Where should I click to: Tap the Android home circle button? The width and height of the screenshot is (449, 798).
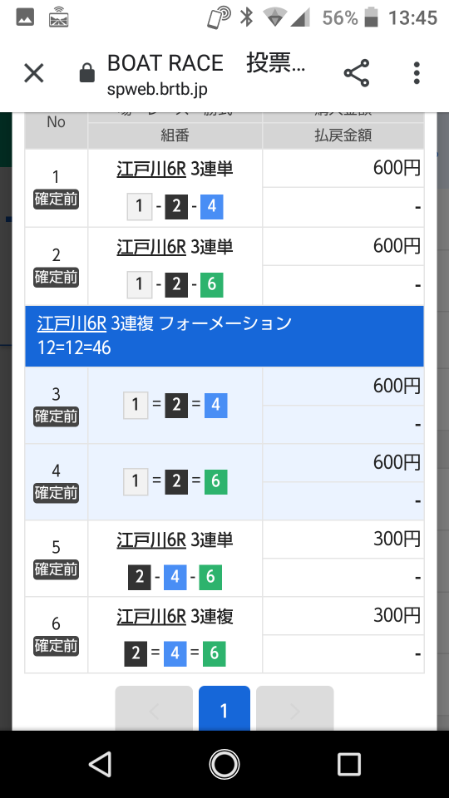click(x=224, y=764)
